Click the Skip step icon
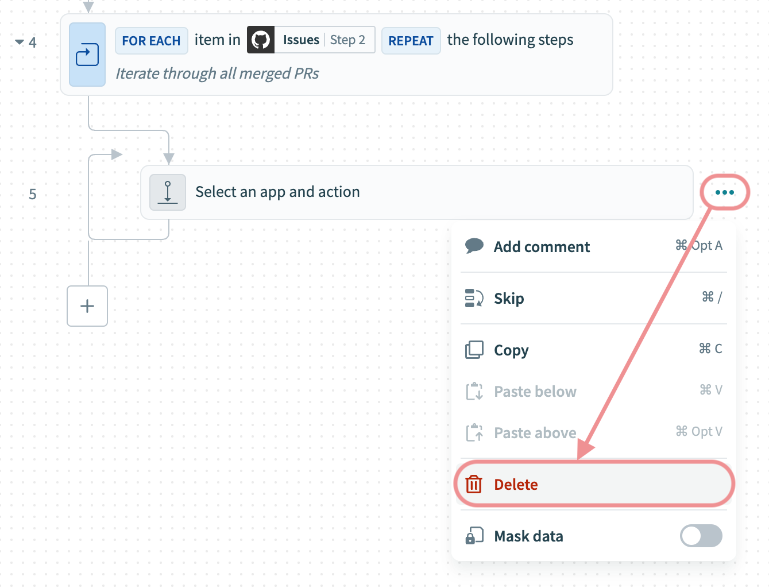This screenshot has width=769, height=588. 474,299
